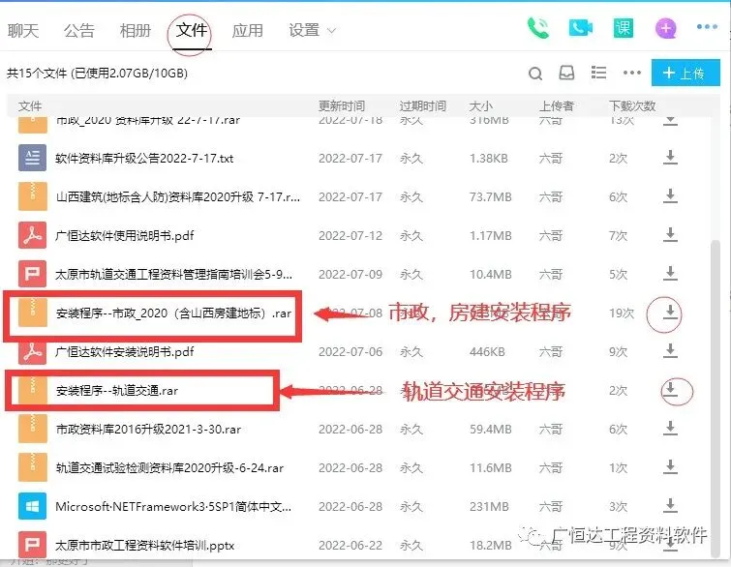
Task: Expand the 设置 dropdown chevron
Action: pos(331,31)
